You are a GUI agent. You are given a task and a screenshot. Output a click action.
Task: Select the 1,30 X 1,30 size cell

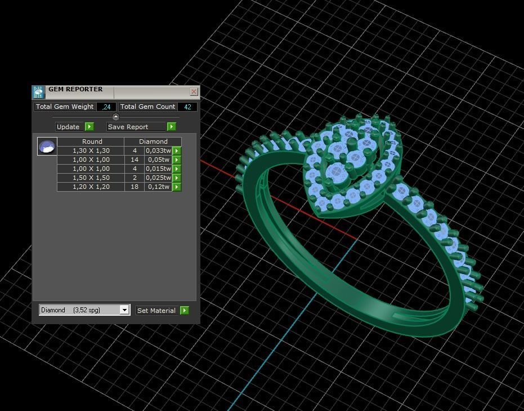[91, 151]
